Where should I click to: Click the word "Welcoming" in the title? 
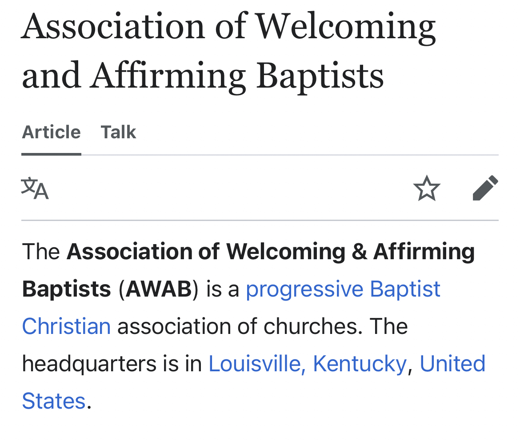pos(346,26)
